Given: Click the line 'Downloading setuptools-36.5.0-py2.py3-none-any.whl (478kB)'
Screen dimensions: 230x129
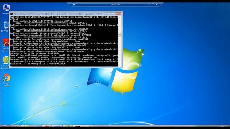Looking at the screenshot, I should coord(52,35).
